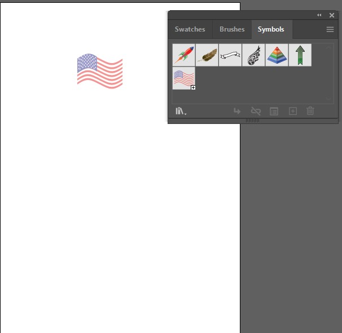Screen dimensions: 342x333
Task: Switch to the Swatches tab
Action: click(x=190, y=29)
